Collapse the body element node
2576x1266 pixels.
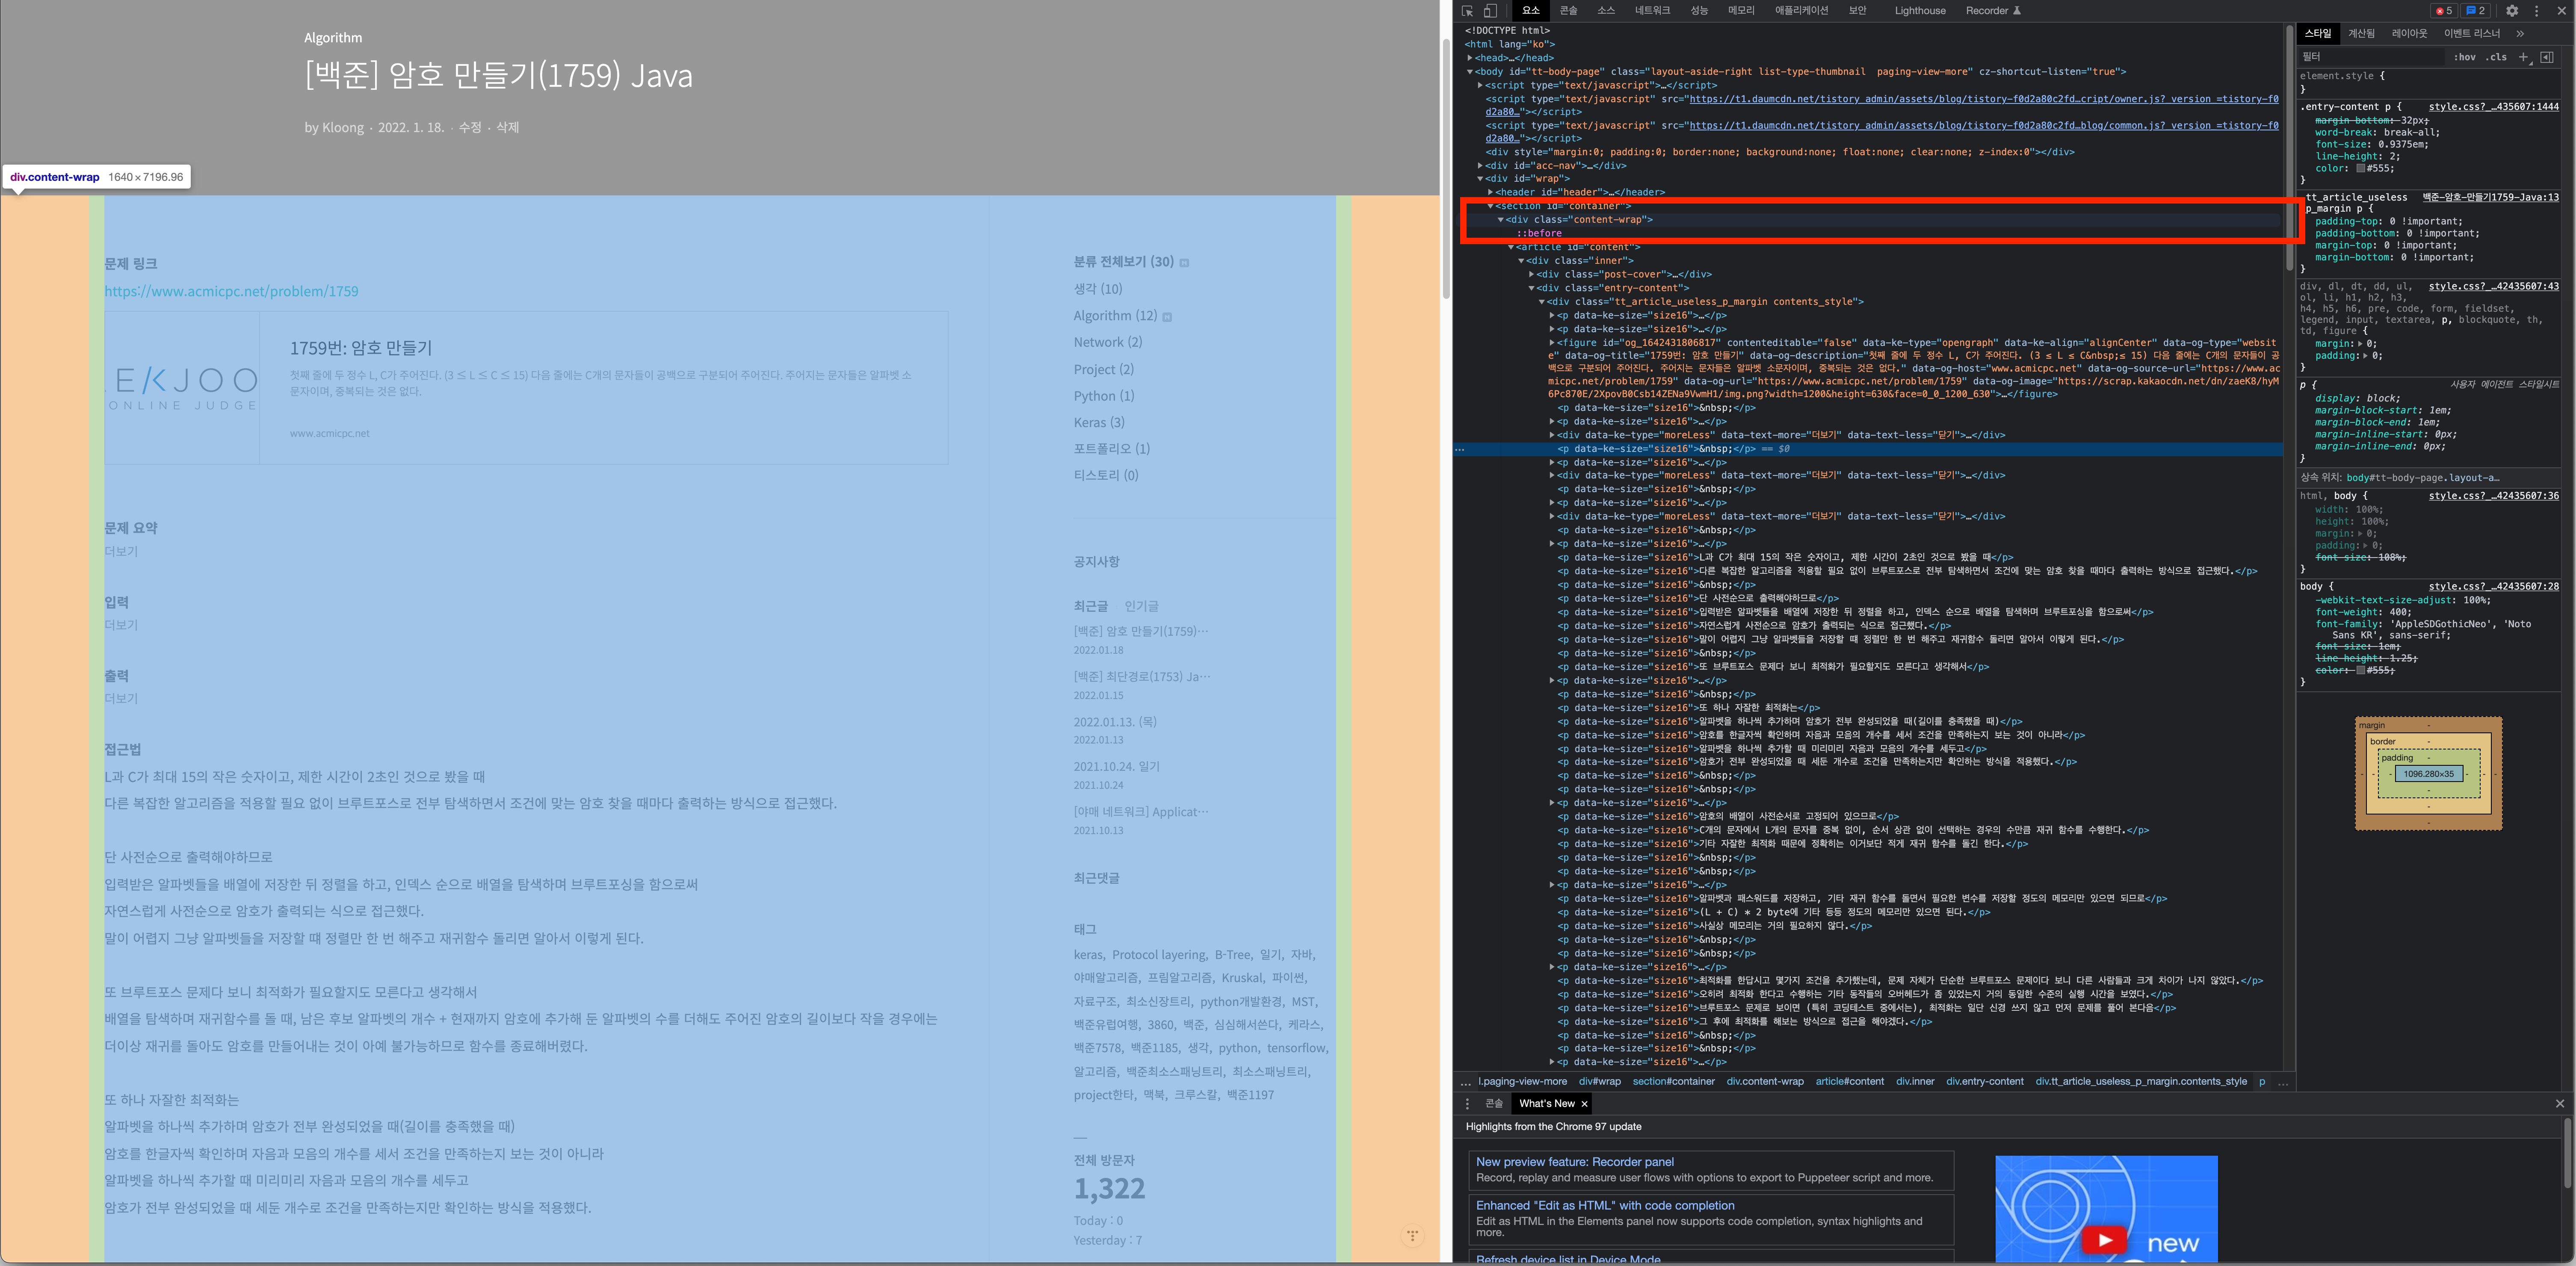[1470, 72]
